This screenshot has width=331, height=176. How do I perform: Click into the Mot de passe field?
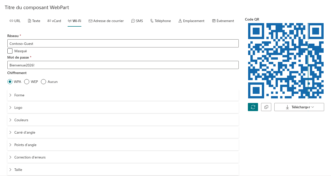(x=123, y=65)
